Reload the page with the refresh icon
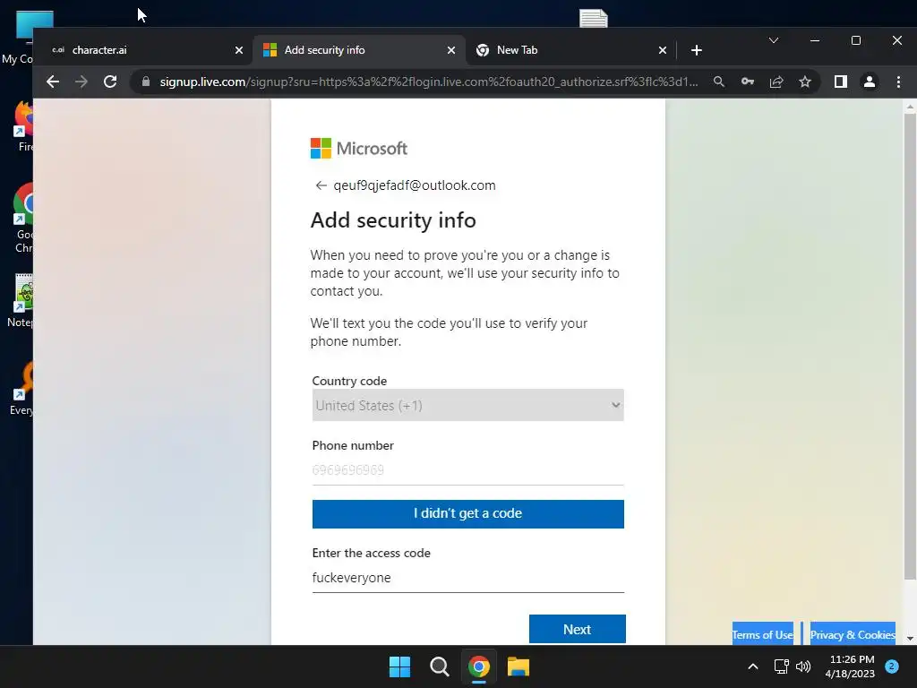This screenshot has width=917, height=688. [x=110, y=82]
